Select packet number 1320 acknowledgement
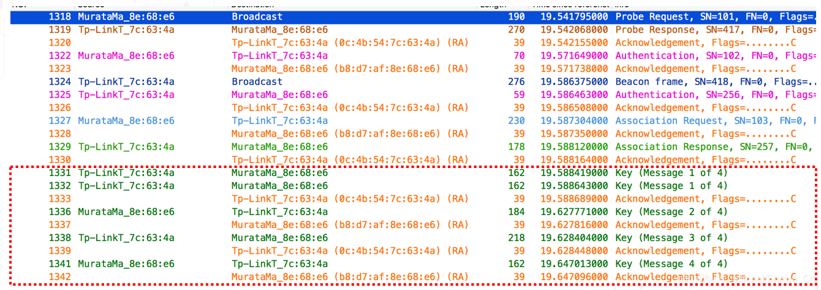 click(60, 42)
